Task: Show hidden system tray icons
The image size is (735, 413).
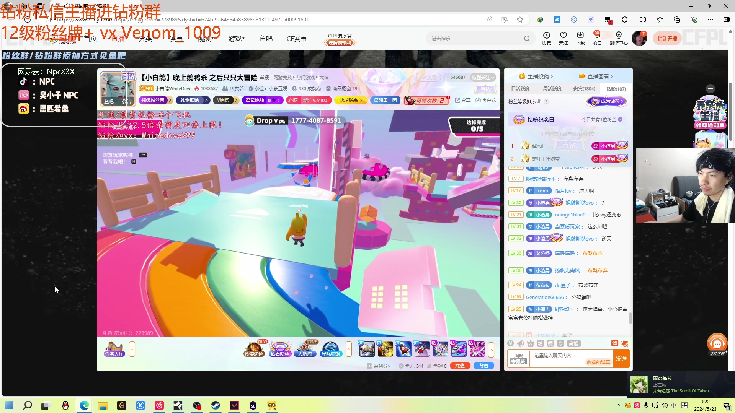Action: [618, 405]
